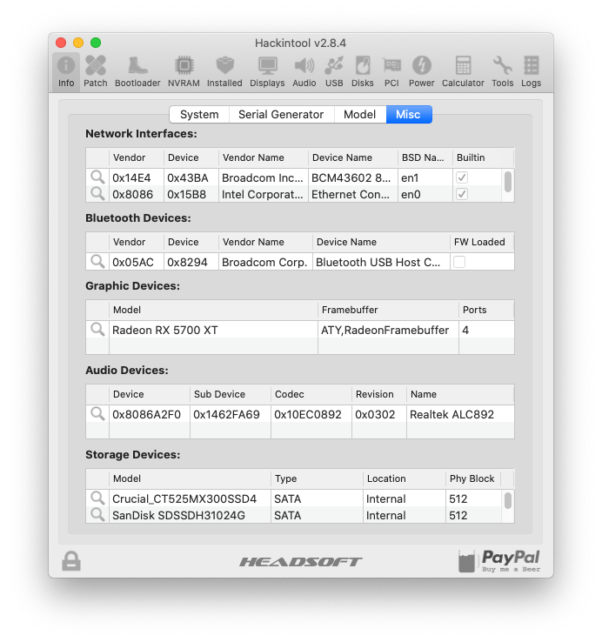602x642 pixels.
Task: Open the Bootloader section
Action: tap(137, 72)
